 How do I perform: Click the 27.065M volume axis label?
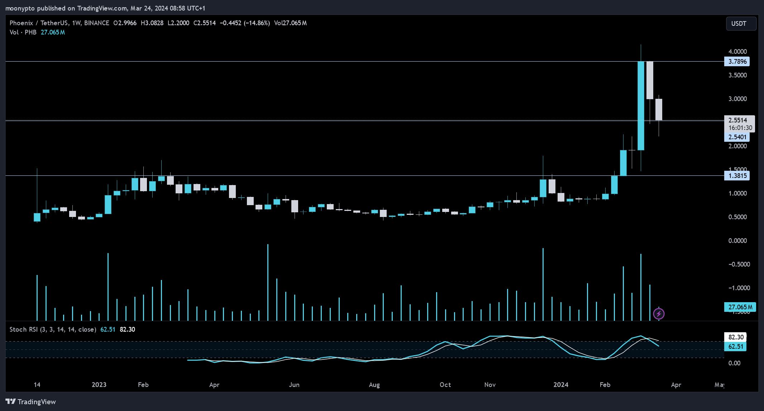[x=740, y=307]
